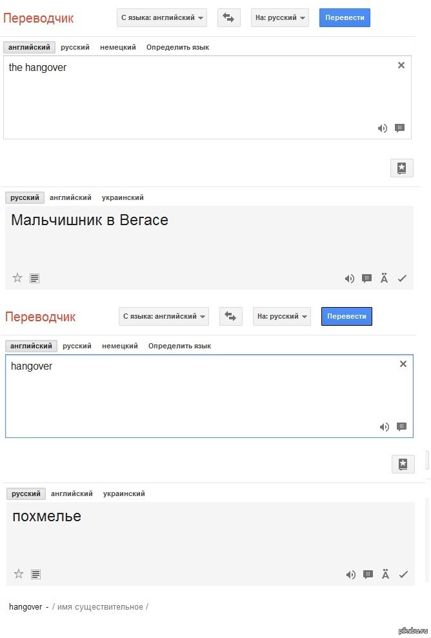Toggle favorite star for "Мальчишник в Вегасе"
Image resolution: width=431 pixels, height=638 pixels.
coord(17,277)
